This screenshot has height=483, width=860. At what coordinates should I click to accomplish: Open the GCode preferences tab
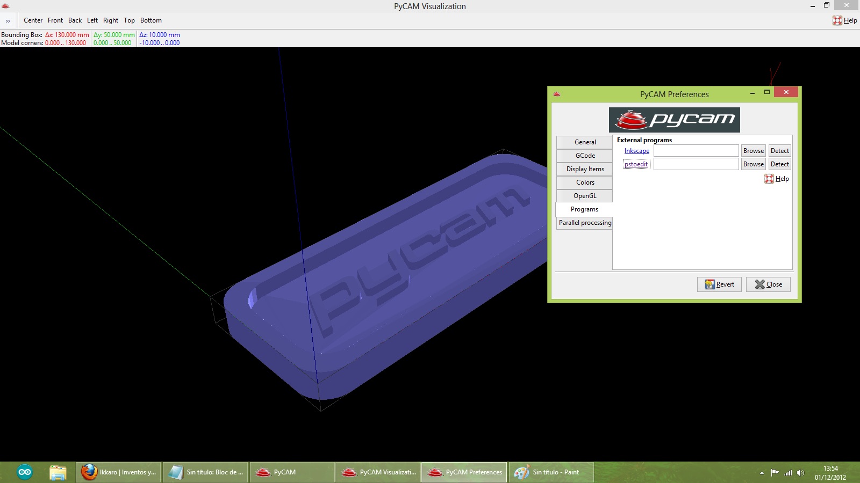pyautogui.click(x=585, y=156)
